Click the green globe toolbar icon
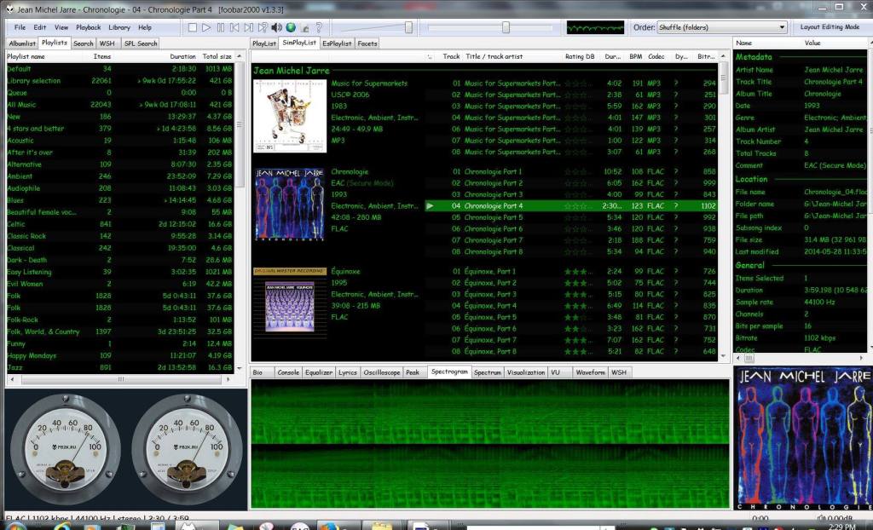Screen dimensions: 873x530 click(290, 27)
